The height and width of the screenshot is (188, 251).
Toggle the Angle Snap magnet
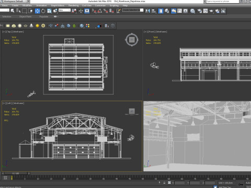(x=100, y=11)
